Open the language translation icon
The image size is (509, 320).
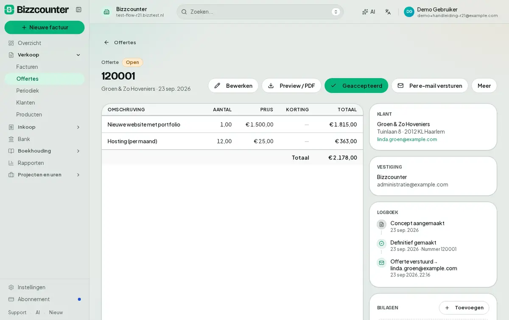(x=388, y=12)
